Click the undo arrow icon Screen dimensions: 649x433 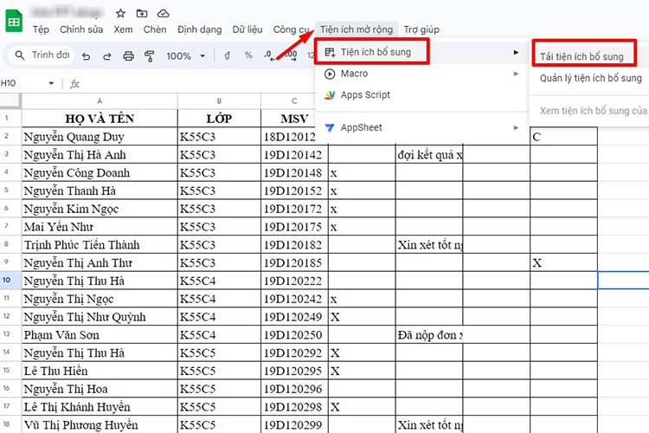tap(86, 56)
